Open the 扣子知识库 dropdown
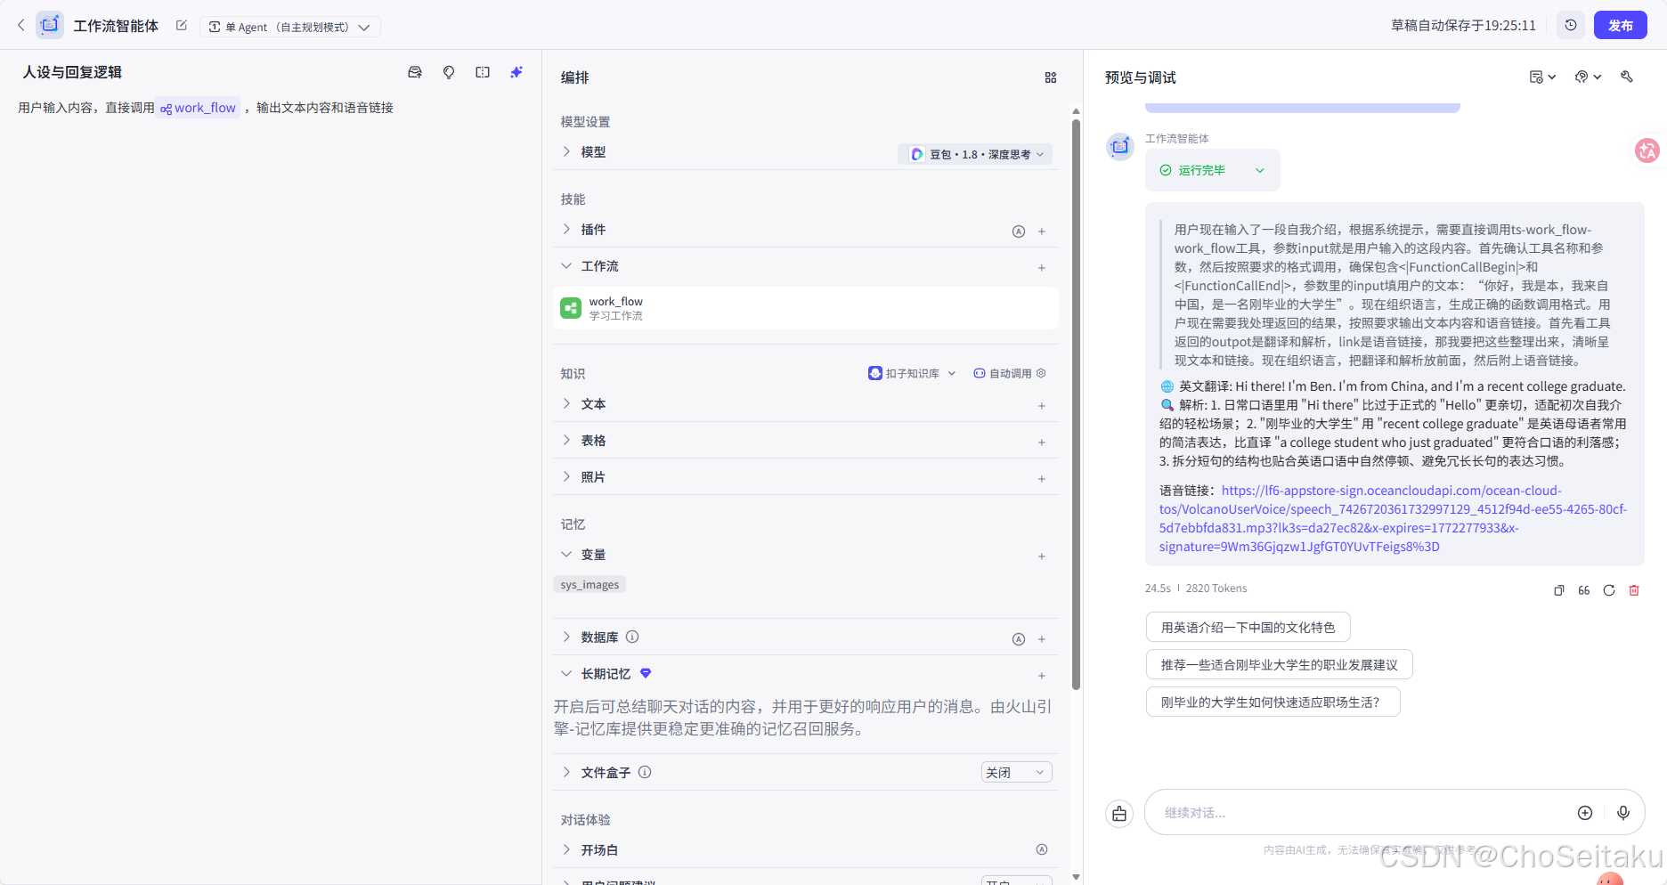Screen dimensions: 1667x885 point(912,373)
